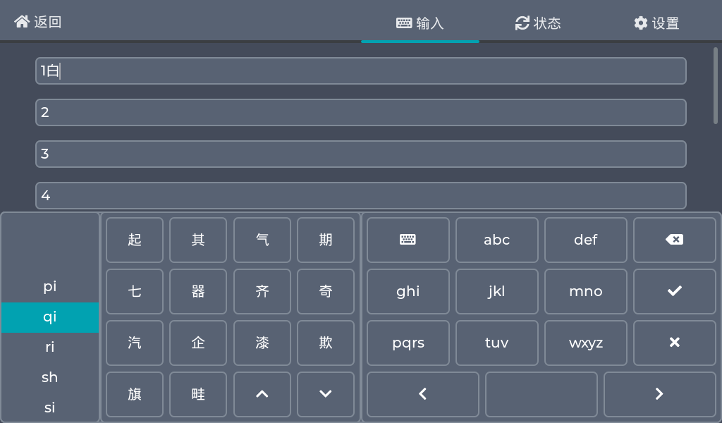This screenshot has width=722, height=423.
Task: Select pinyin candidate ri
Action: tap(50, 347)
